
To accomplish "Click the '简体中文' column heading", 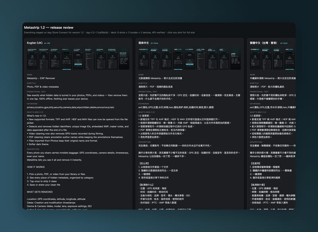I will (143, 43).
